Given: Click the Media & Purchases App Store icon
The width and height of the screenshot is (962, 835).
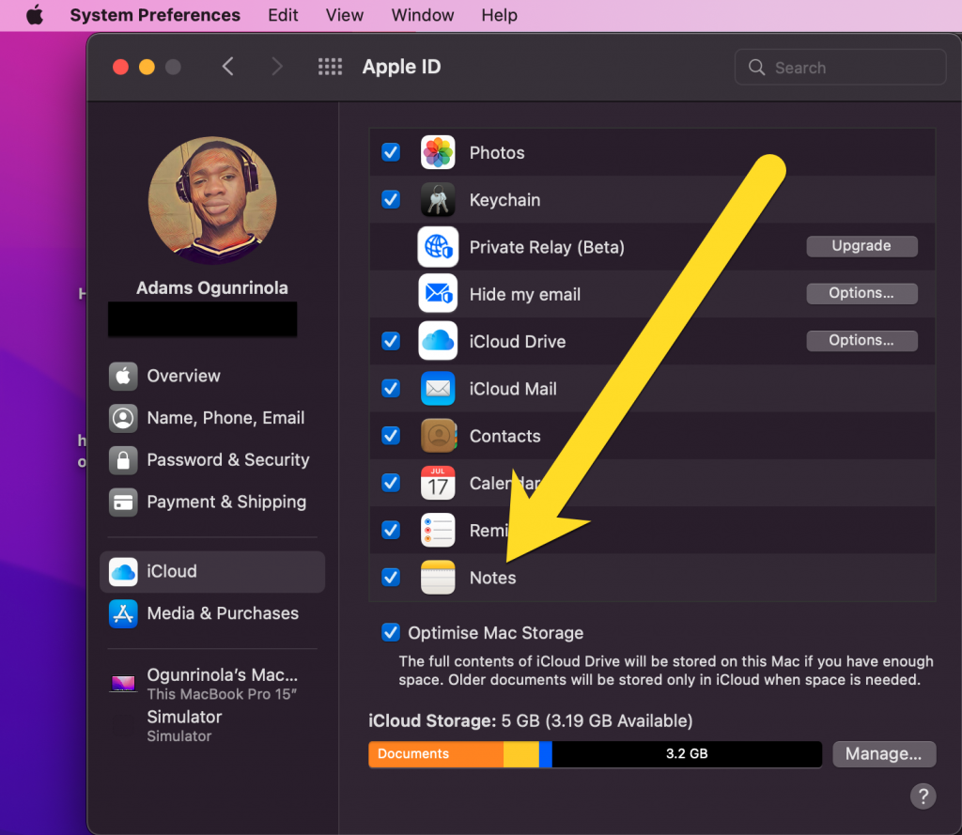Looking at the screenshot, I should click(123, 613).
